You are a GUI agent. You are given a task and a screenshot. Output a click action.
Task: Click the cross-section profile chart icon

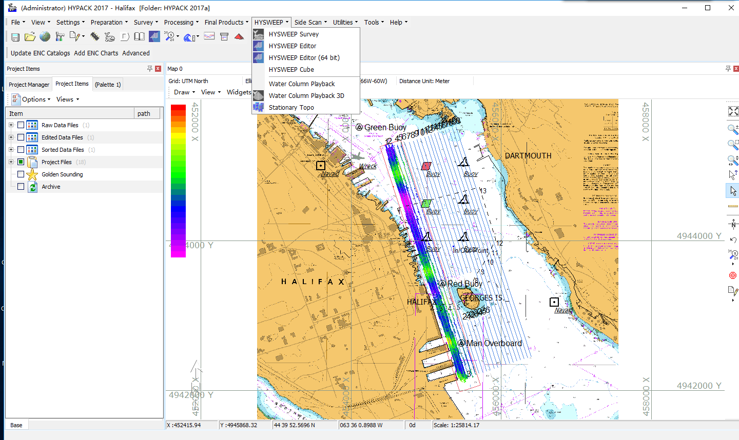[x=209, y=36]
